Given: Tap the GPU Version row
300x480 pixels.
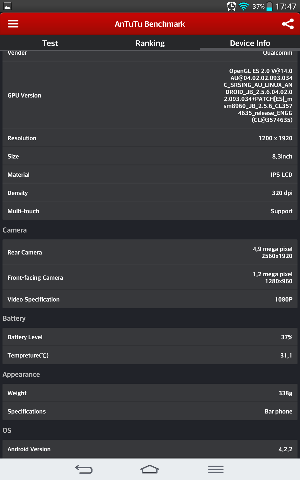Looking at the screenshot, I should [150, 95].
